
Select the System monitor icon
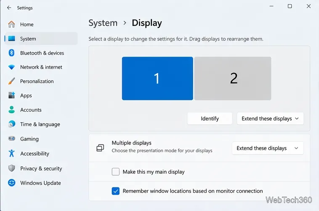click(12, 38)
